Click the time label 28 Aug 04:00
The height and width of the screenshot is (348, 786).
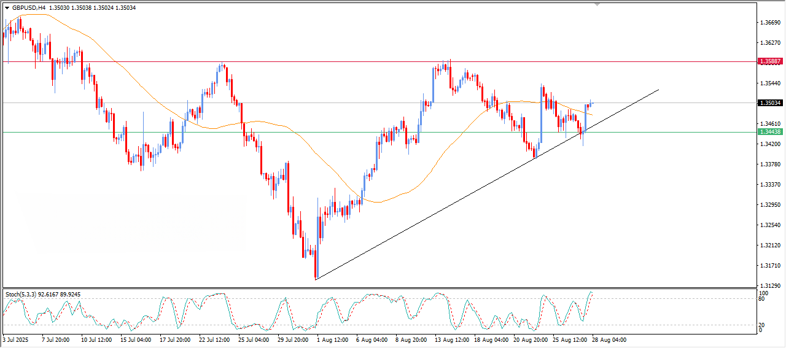pos(609,339)
